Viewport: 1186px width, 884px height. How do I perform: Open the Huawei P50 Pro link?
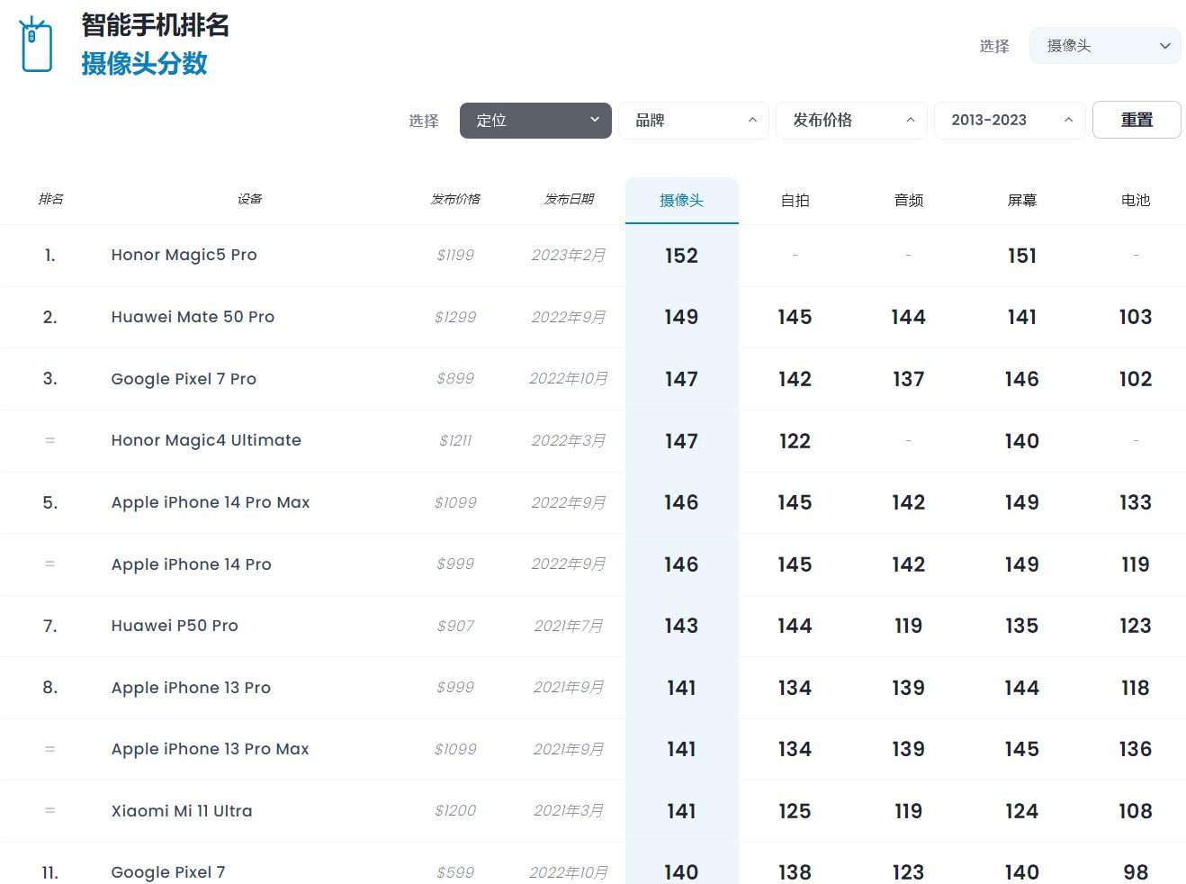click(175, 626)
